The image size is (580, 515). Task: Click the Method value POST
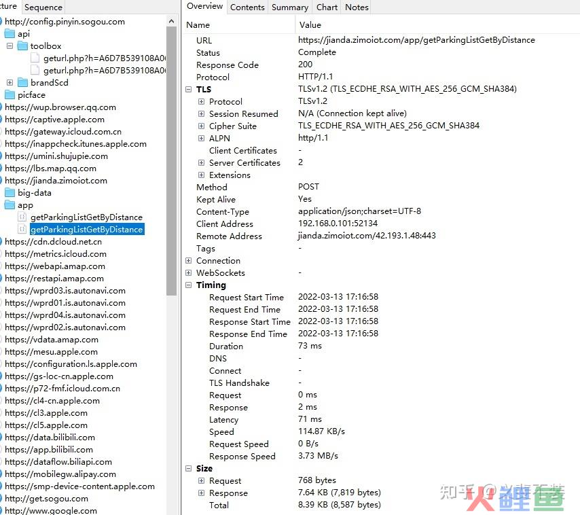(308, 187)
